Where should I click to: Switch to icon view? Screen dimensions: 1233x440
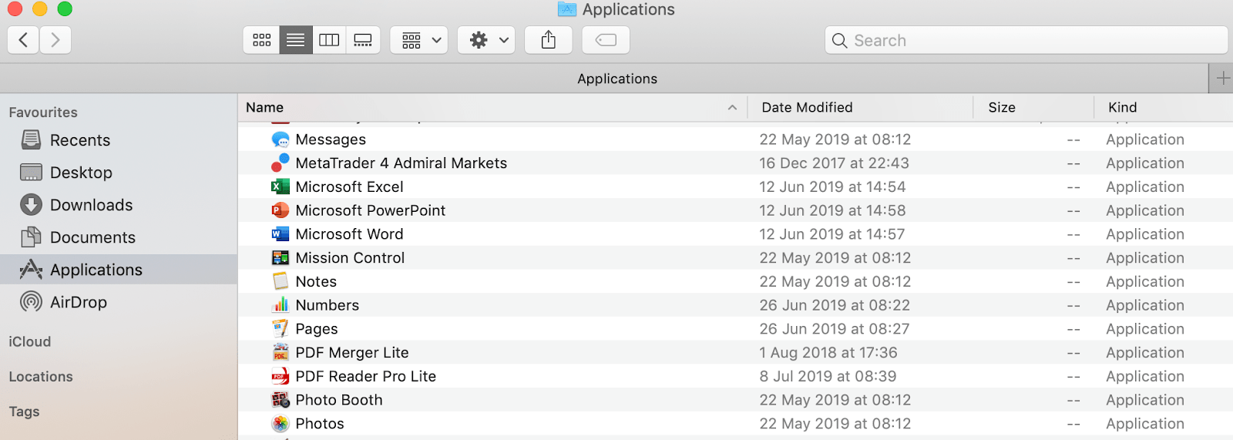pos(262,40)
